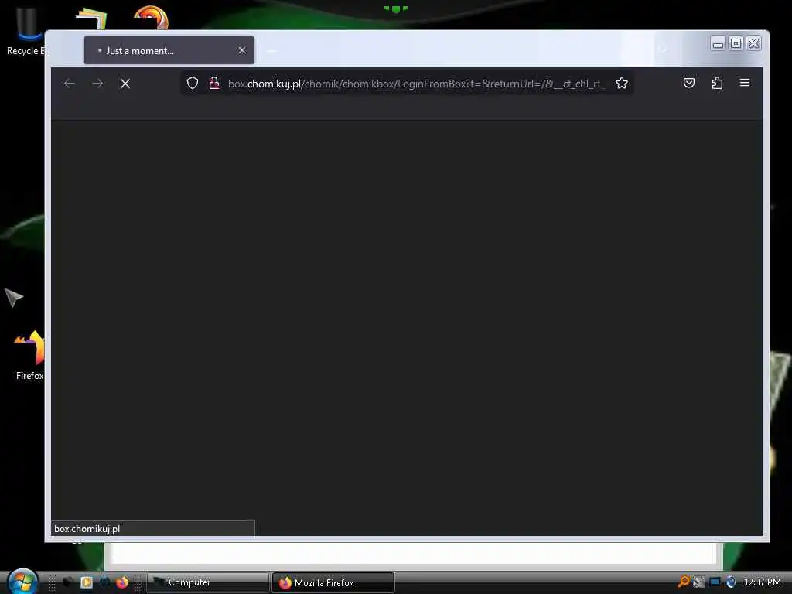Click the monitor network tray icon
Viewport: 792px width, 594px height.
[715, 582]
